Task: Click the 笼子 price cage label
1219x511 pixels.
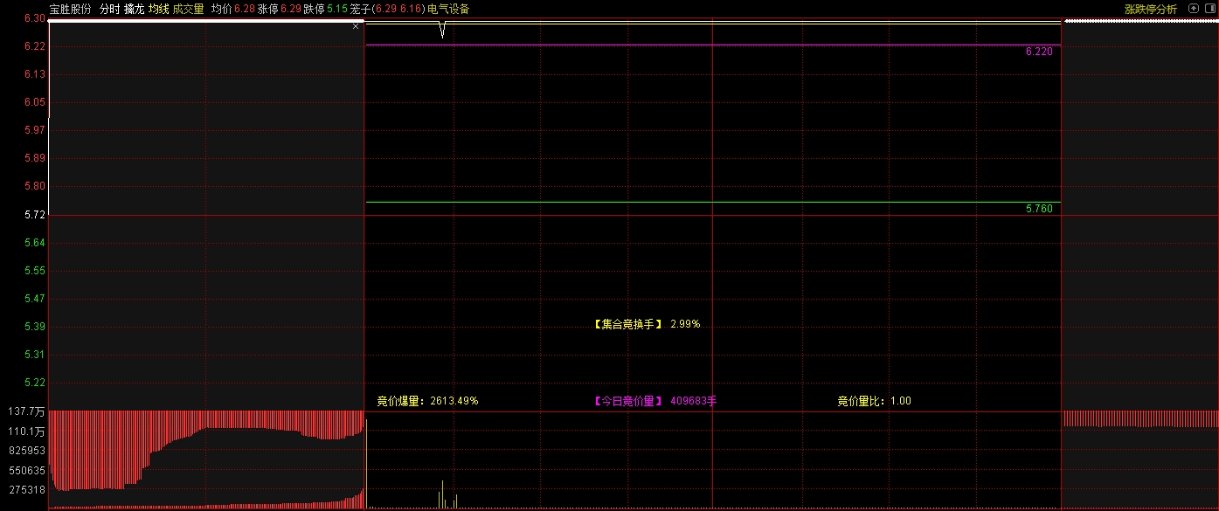Action: click(360, 9)
